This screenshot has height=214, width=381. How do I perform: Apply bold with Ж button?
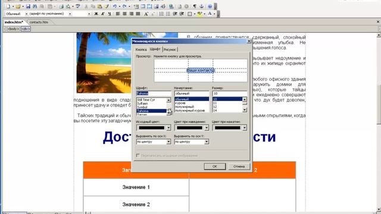96,14
